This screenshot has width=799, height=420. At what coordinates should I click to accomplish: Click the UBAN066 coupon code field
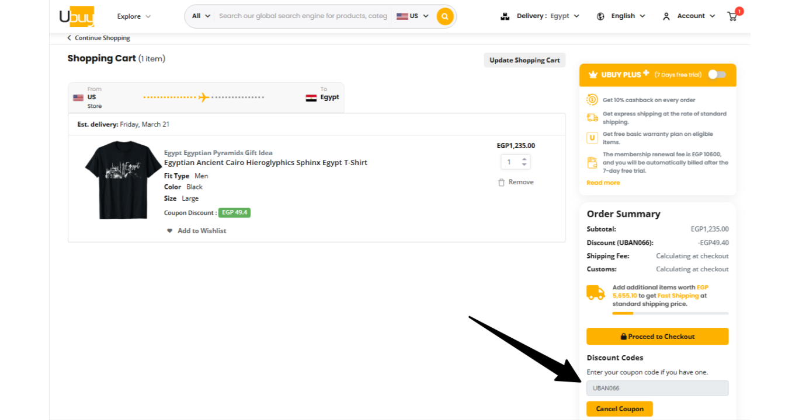pyautogui.click(x=658, y=388)
